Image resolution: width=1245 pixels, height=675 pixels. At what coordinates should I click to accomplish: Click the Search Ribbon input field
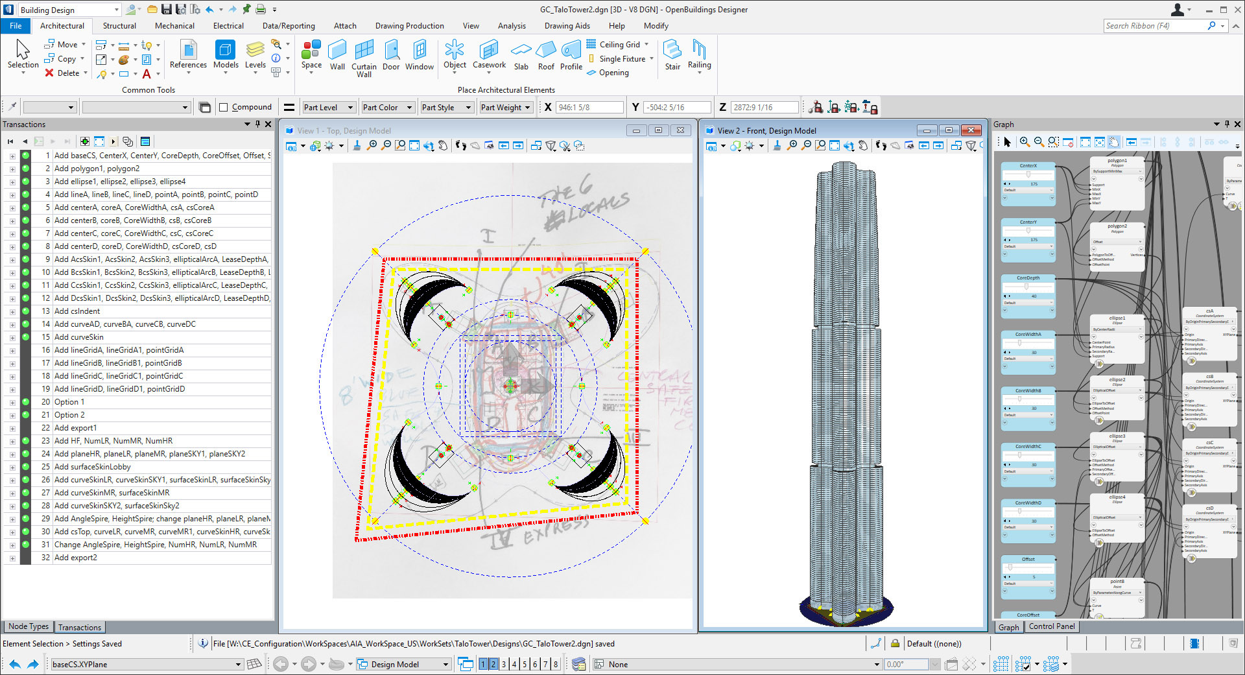[1154, 26]
